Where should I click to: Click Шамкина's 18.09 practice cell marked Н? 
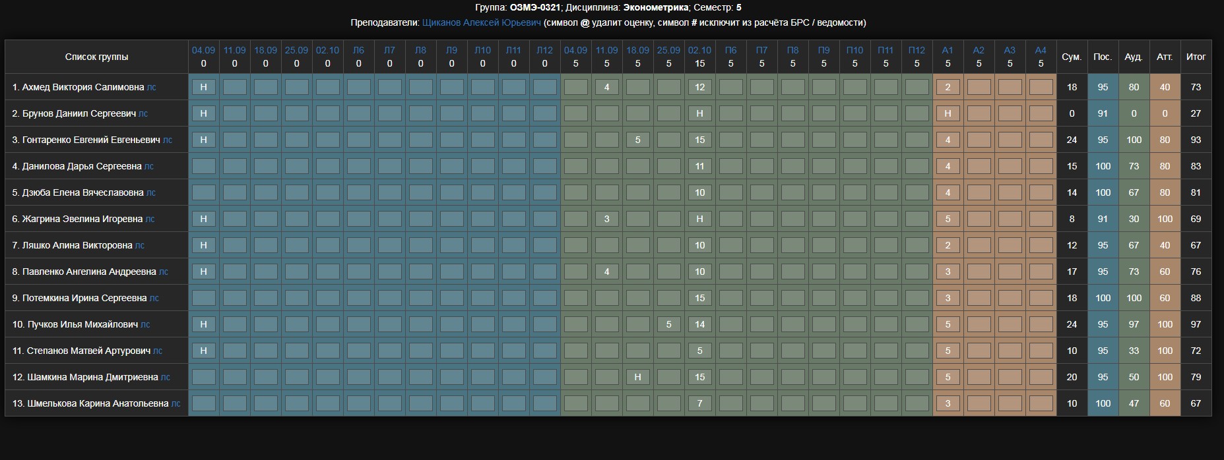[x=637, y=377]
